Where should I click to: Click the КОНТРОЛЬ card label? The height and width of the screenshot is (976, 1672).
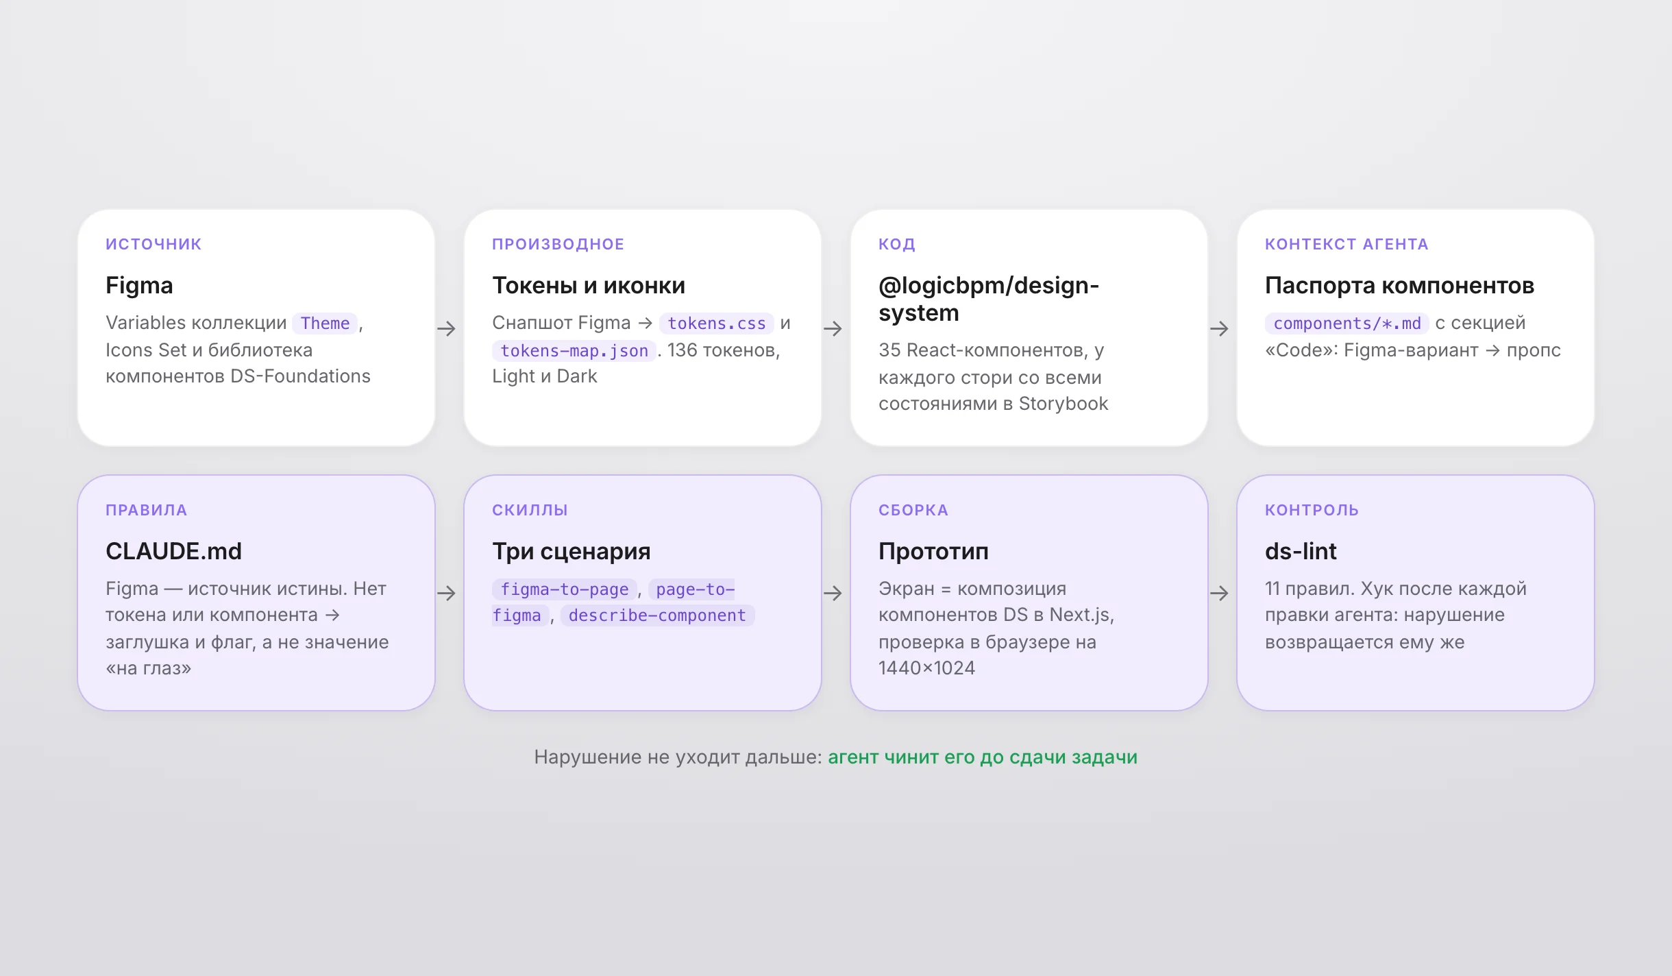point(1312,510)
